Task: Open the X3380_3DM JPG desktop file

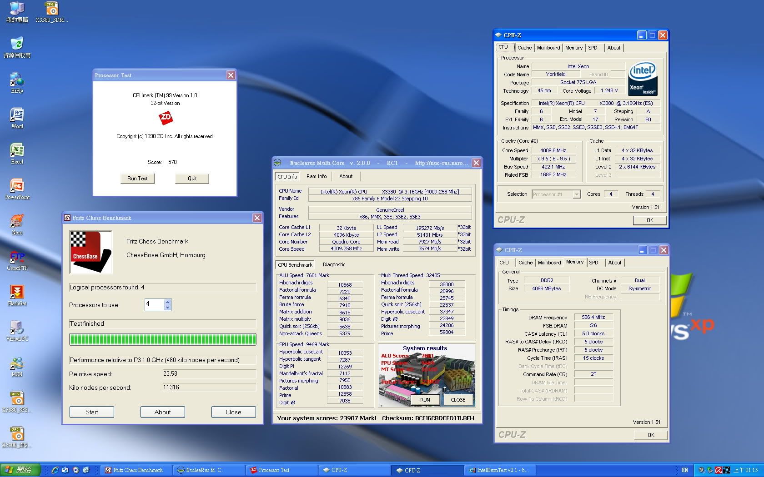Action: (x=51, y=12)
